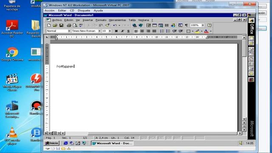Open the Formato menu
This screenshot has width=272, height=153.
[101, 20]
